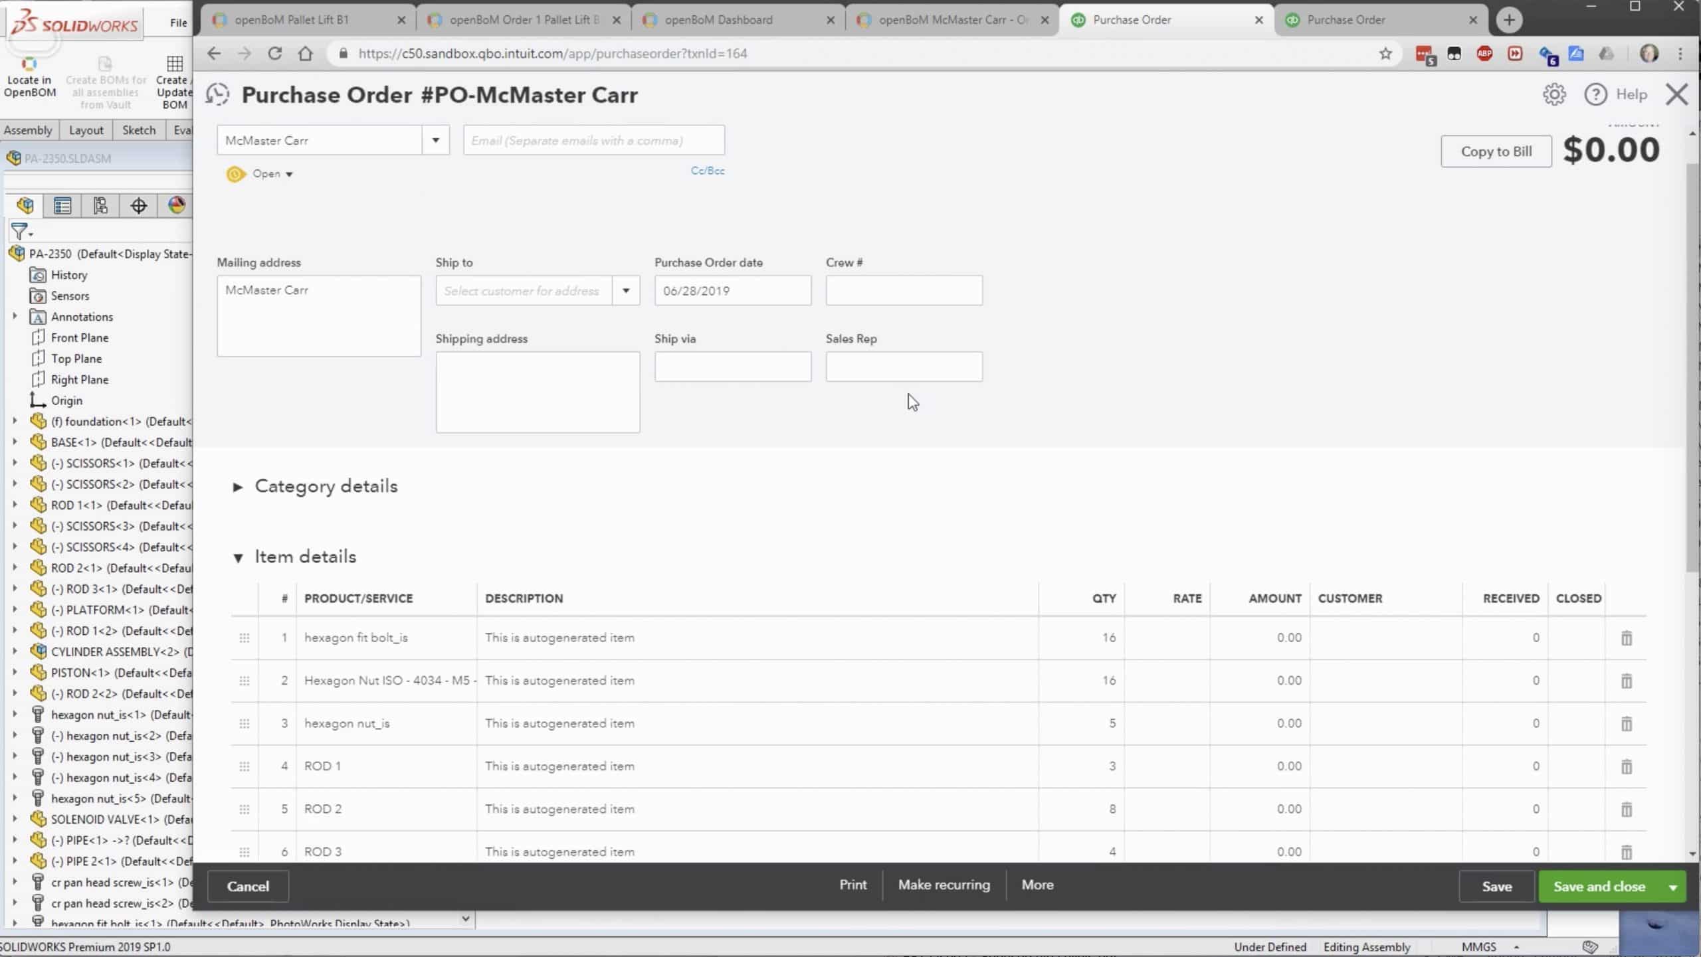Image resolution: width=1701 pixels, height=957 pixels.
Task: Close the purchase order form with X
Action: (1676, 95)
